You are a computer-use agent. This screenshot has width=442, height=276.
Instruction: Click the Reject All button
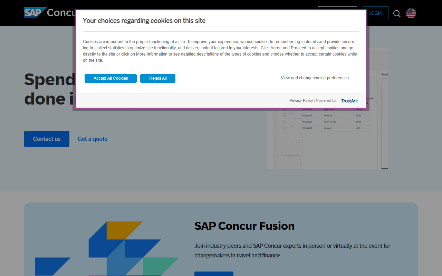point(158,78)
